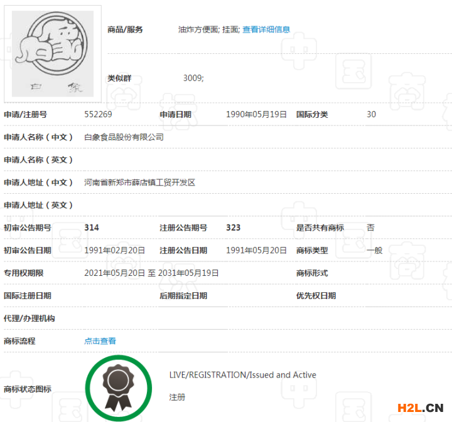Click the registration announcement number 323
The width and height of the screenshot is (452, 422).
233,228
